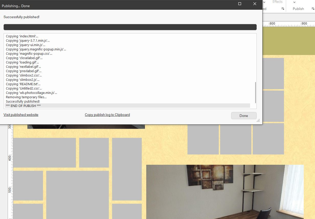Open the Publish group dialog launcher in ribbon

point(313,9)
